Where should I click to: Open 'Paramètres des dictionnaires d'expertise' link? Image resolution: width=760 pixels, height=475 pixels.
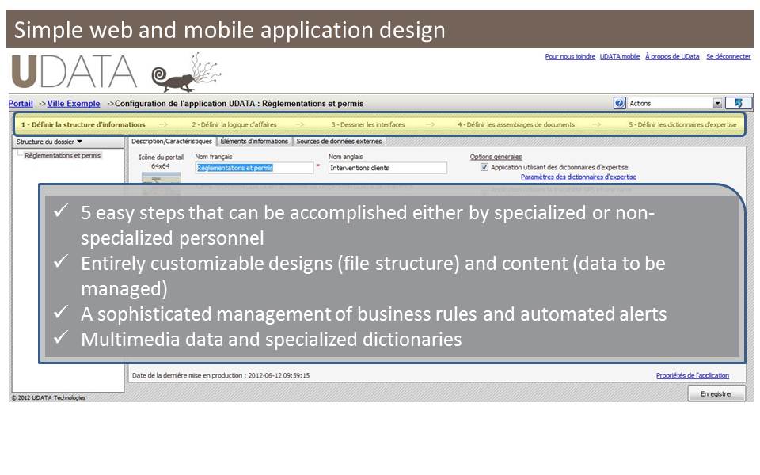click(578, 177)
